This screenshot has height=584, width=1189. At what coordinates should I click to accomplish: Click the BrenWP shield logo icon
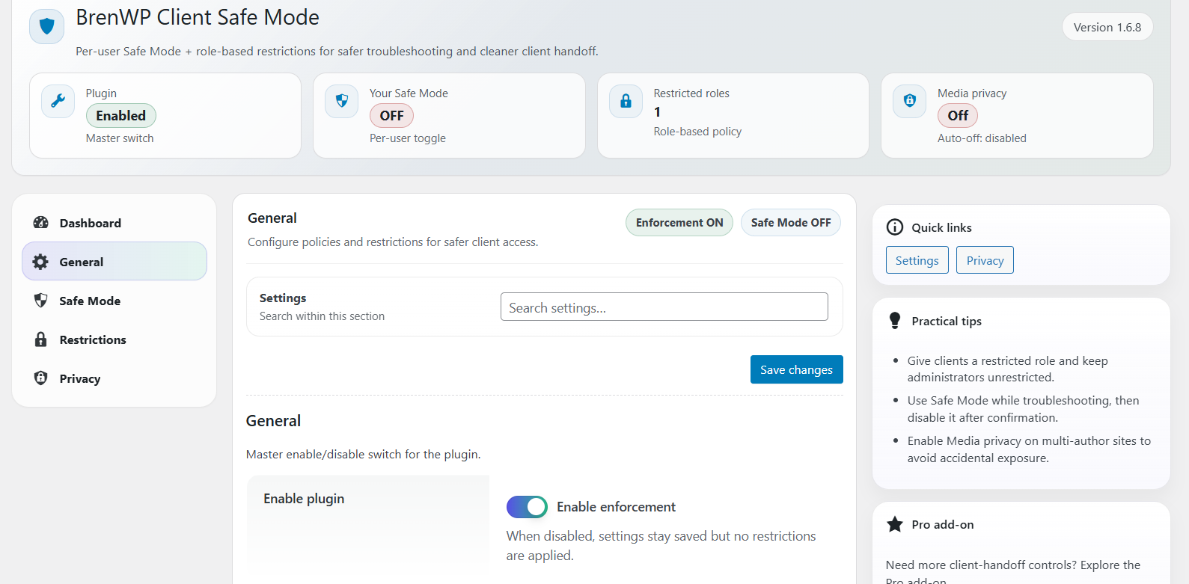(x=46, y=27)
